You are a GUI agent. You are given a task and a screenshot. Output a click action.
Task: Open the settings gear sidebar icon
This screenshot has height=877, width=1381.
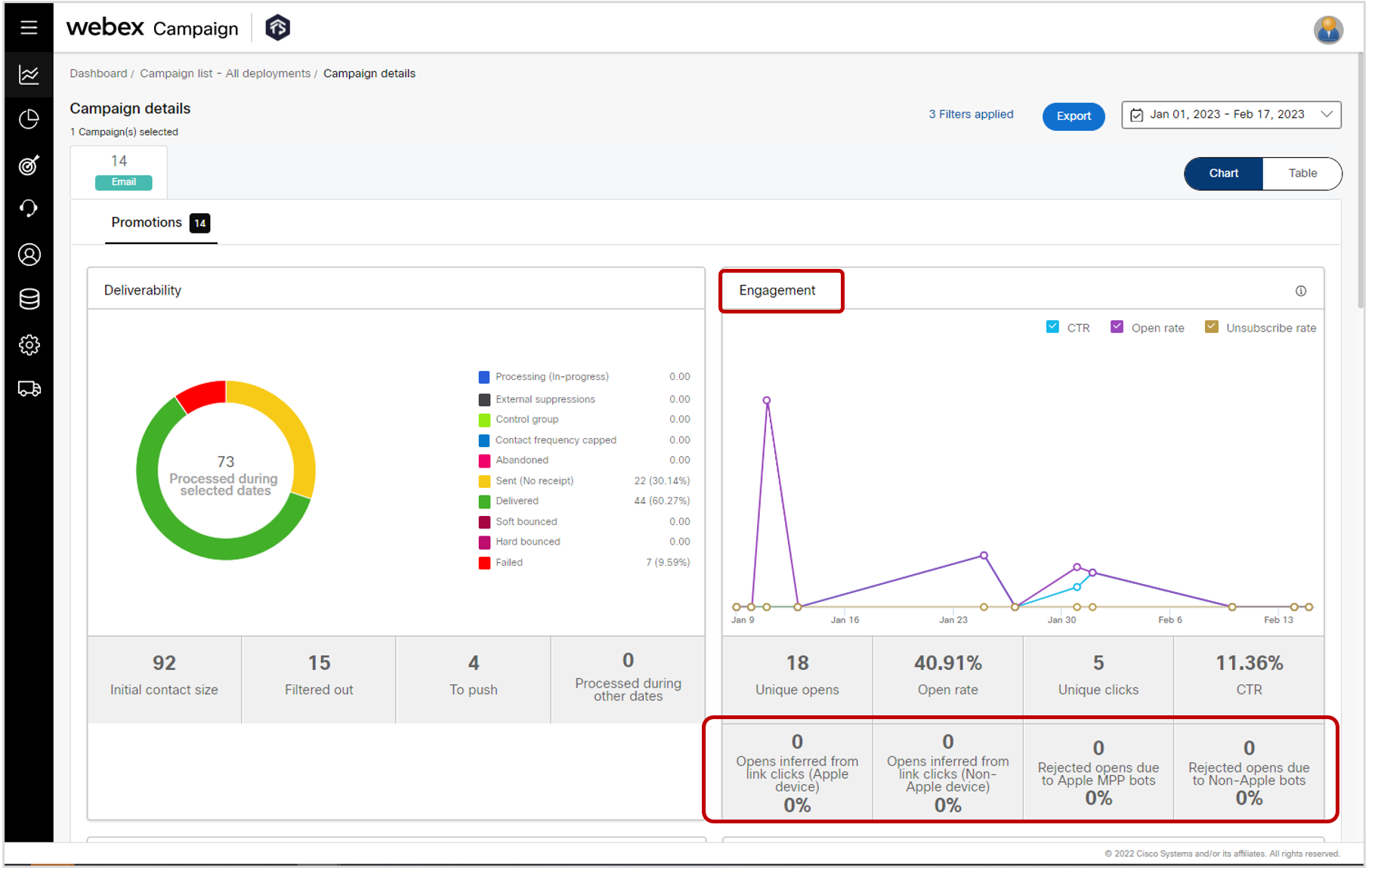point(29,345)
